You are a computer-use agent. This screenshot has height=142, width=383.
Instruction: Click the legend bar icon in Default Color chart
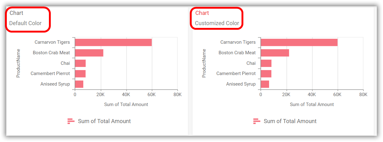click(x=71, y=121)
